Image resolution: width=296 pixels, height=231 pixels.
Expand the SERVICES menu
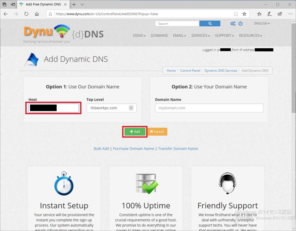[200, 36]
